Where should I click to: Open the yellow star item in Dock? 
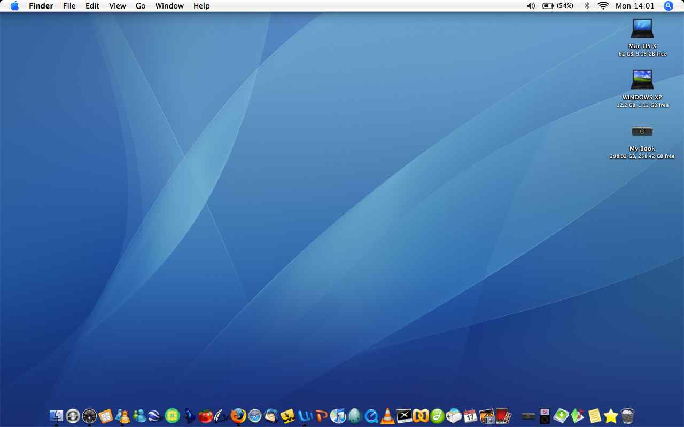coord(611,416)
